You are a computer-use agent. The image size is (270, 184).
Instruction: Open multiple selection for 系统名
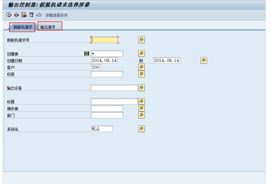pyautogui.click(x=142, y=129)
